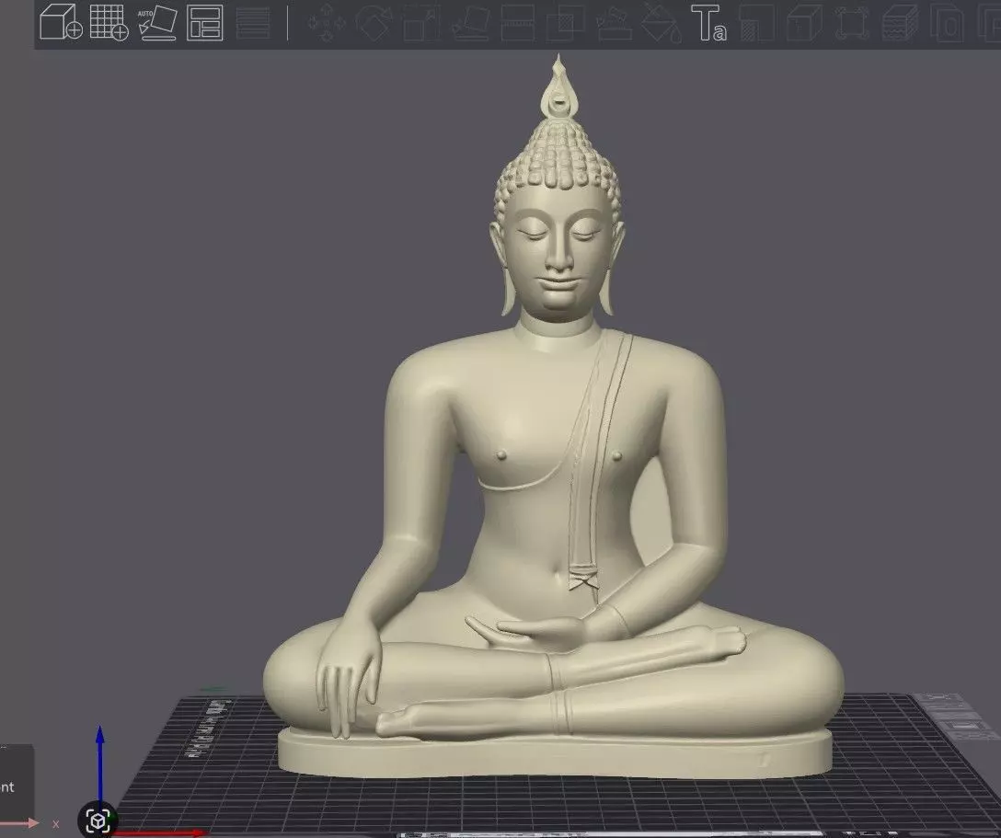Activate the Support painting tool
The image size is (1001, 838).
point(614,24)
